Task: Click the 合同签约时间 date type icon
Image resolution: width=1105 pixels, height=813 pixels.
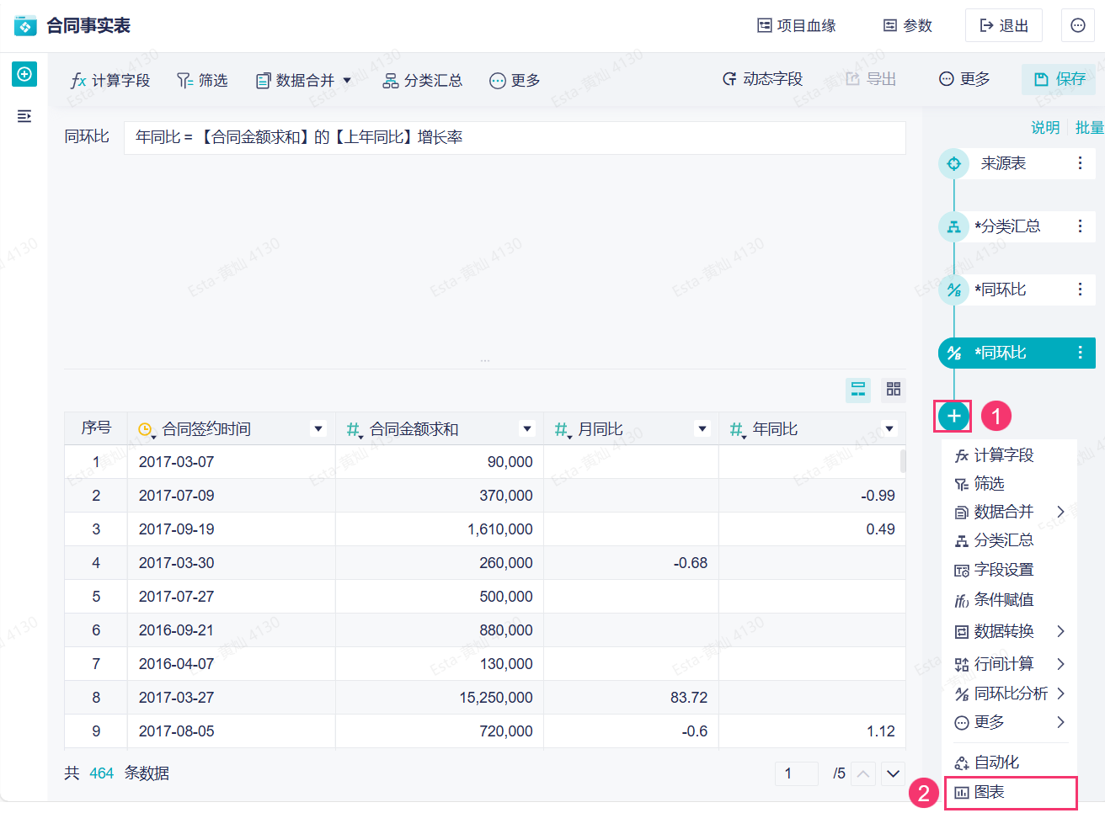Action: click(146, 430)
